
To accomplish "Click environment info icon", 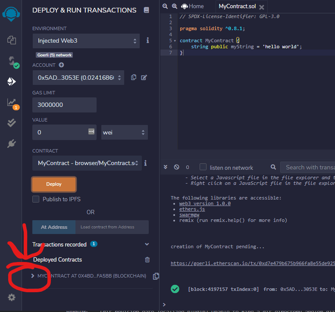I will [x=147, y=41].
